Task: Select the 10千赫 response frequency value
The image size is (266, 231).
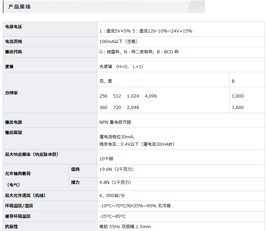Action: coord(106,159)
